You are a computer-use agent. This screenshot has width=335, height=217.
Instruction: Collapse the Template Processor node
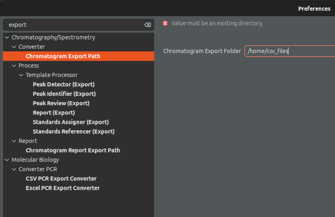21,75
